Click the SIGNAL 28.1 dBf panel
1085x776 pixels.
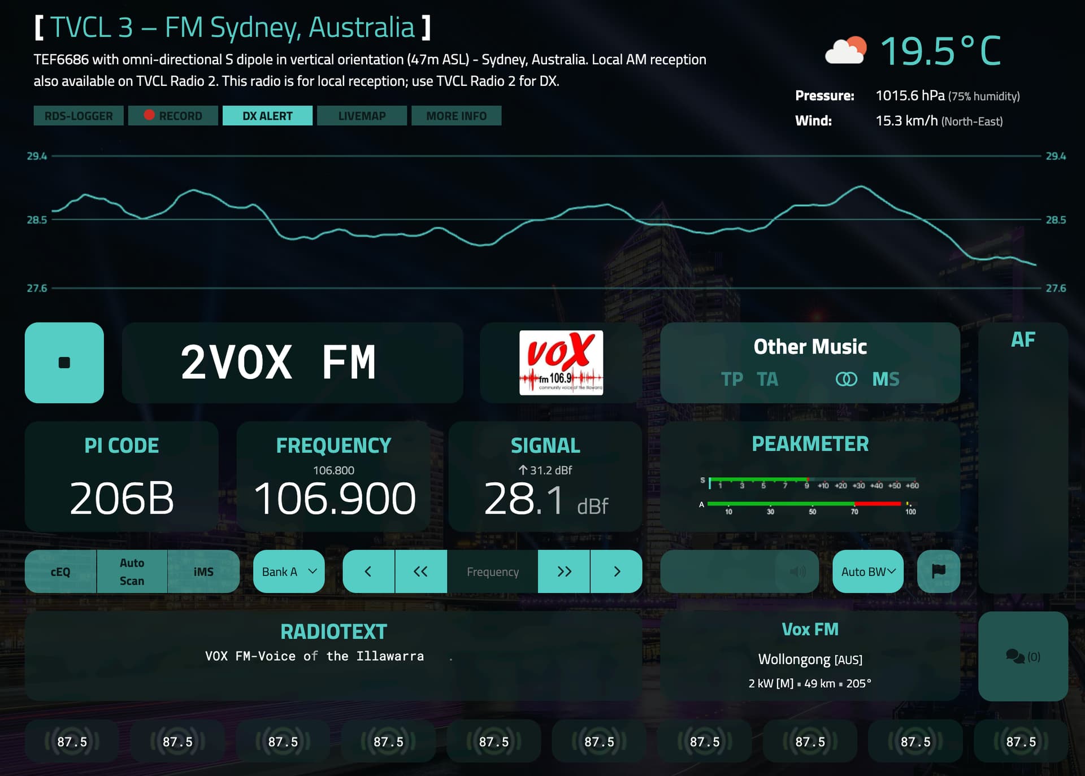(x=545, y=476)
